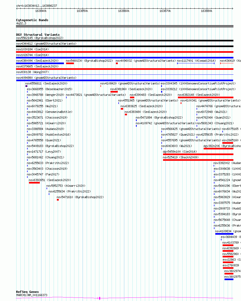Click nsv6381960 (Sedlazeck2020) label
The height and width of the screenshot is (301, 241).
click(131, 89)
